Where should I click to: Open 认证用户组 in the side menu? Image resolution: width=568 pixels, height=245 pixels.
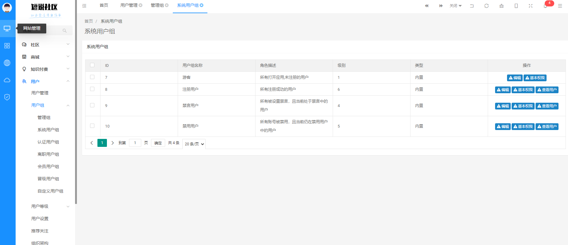pyautogui.click(x=48, y=142)
